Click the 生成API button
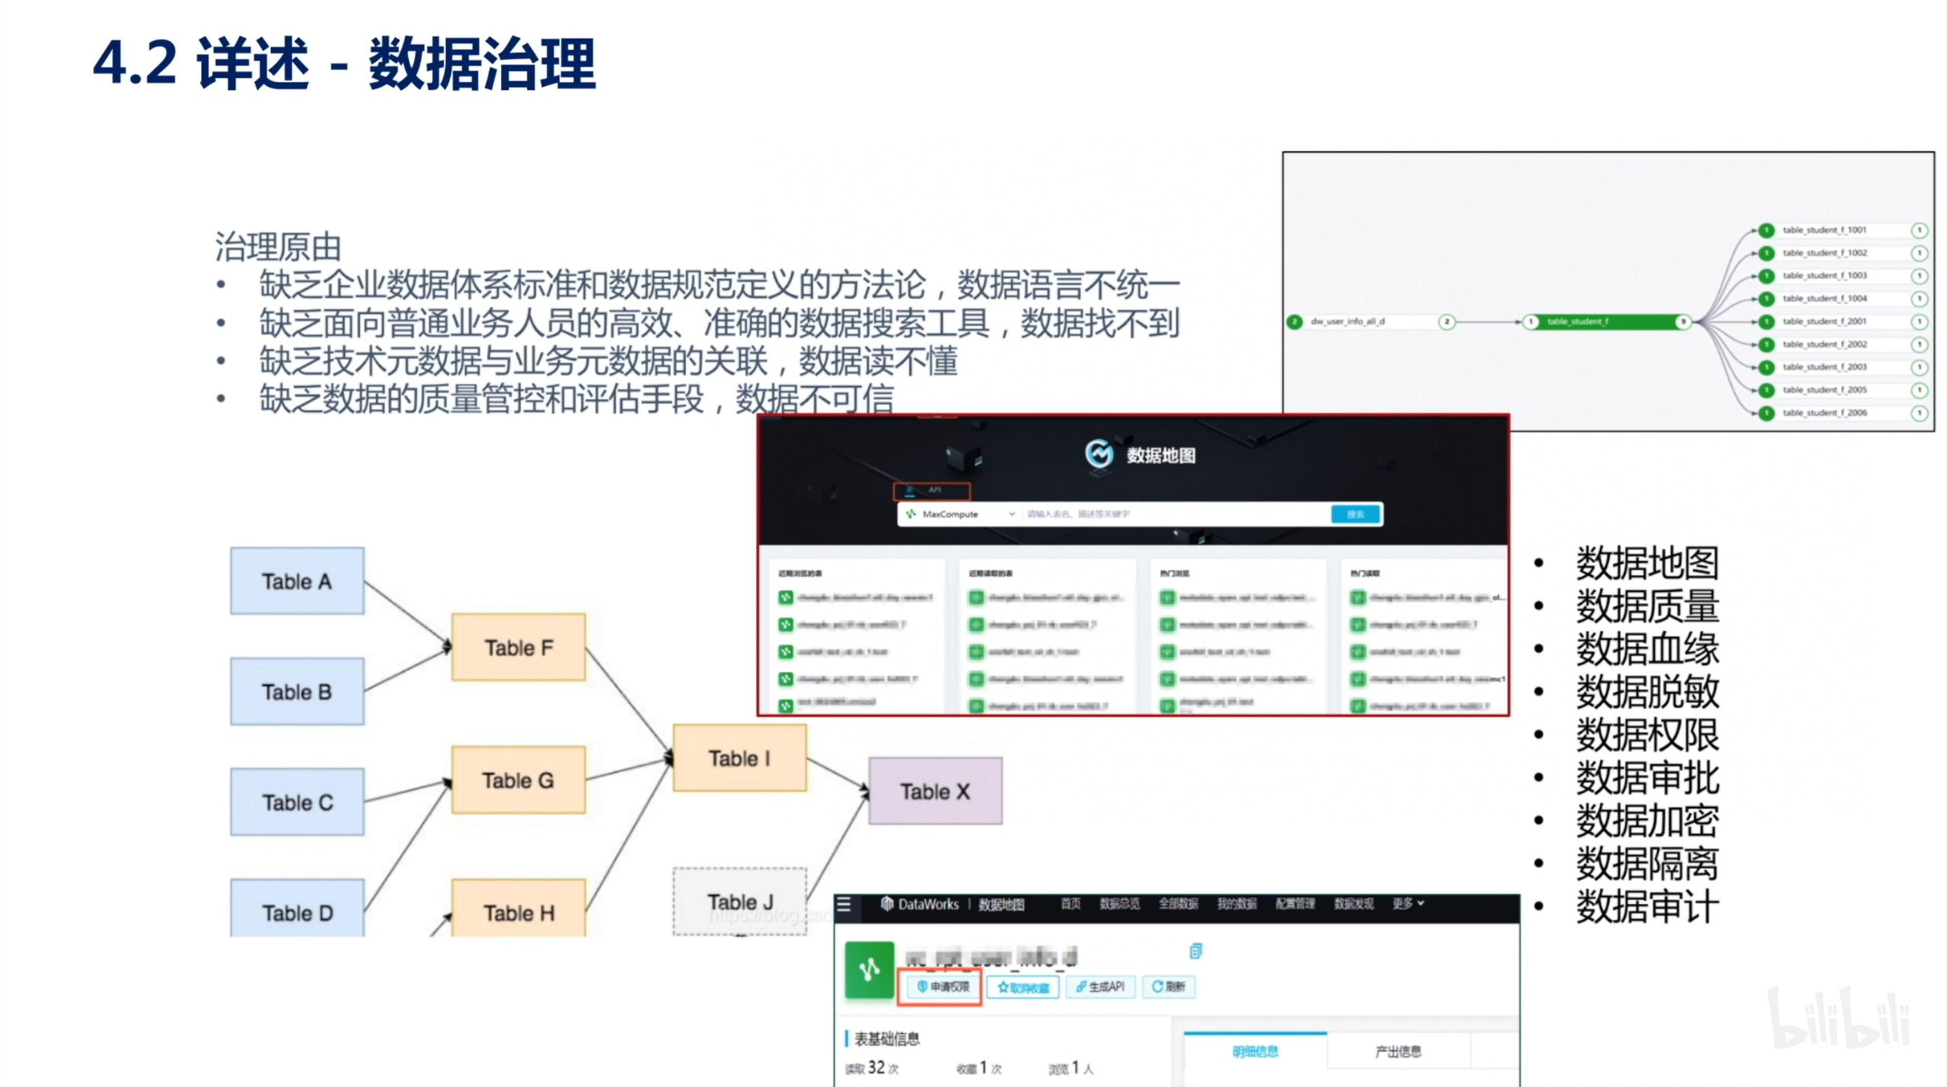Image resolution: width=1947 pixels, height=1087 pixels. point(1100,987)
